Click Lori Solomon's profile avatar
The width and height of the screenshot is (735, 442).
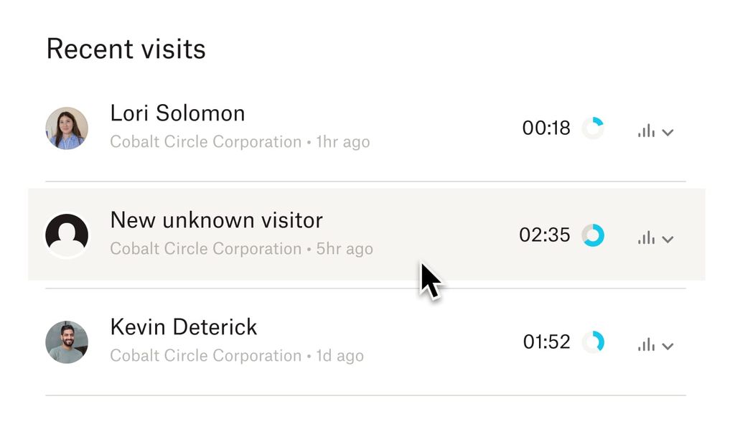tap(67, 128)
